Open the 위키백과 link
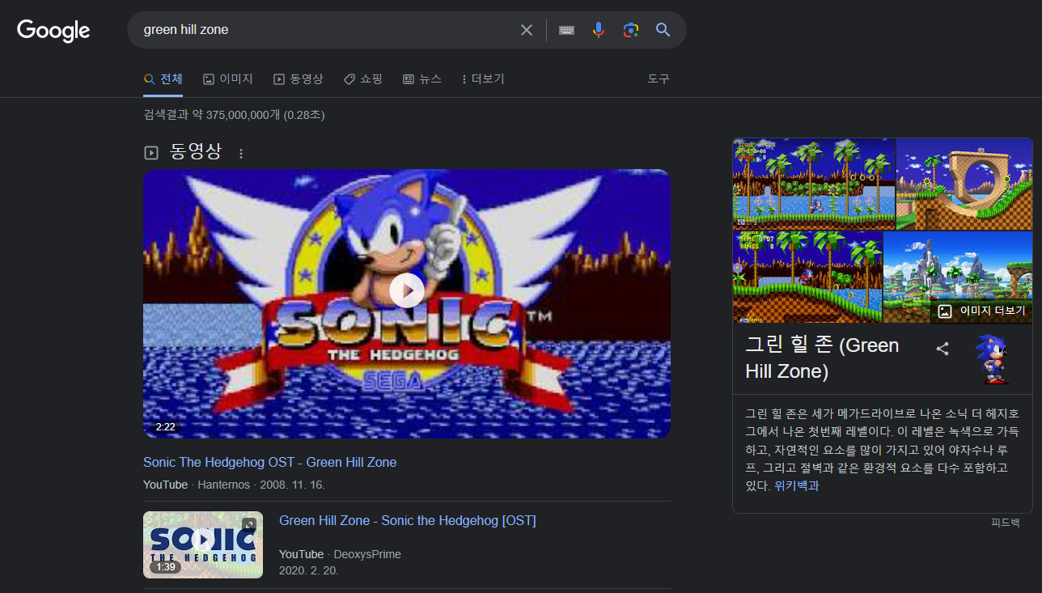 point(797,486)
